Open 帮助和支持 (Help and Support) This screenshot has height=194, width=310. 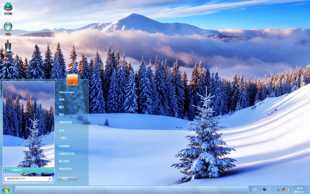coord(66,169)
